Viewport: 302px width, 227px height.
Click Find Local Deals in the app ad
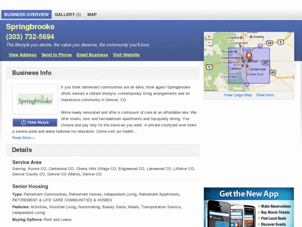click(273, 218)
